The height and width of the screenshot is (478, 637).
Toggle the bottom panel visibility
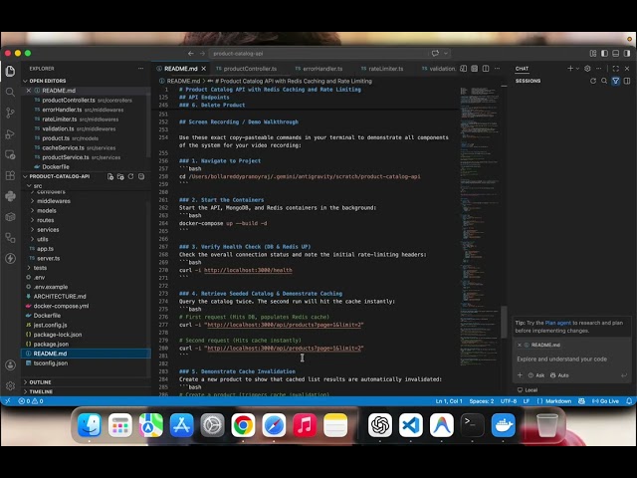coord(616,53)
